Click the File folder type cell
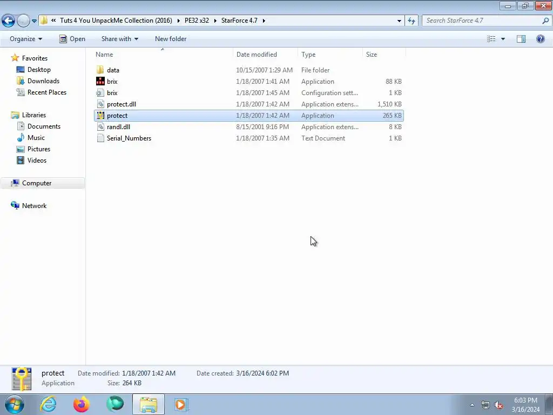 [315, 70]
